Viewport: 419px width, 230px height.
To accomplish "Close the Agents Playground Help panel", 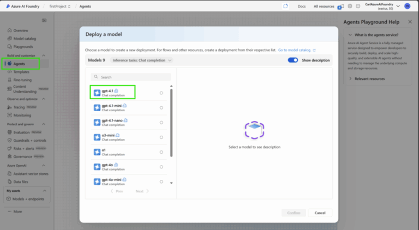I will click(410, 22).
